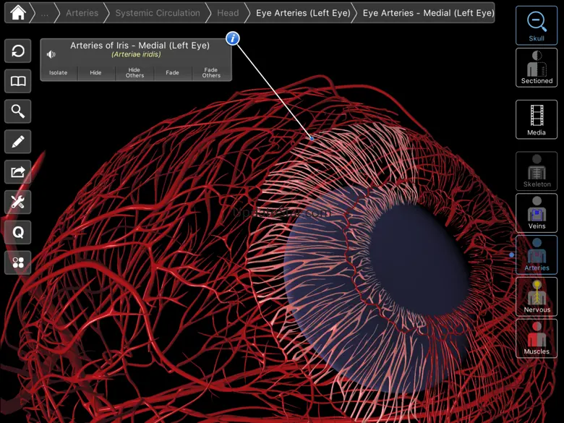
Task: Click Fade Others button
Action: [211, 72]
